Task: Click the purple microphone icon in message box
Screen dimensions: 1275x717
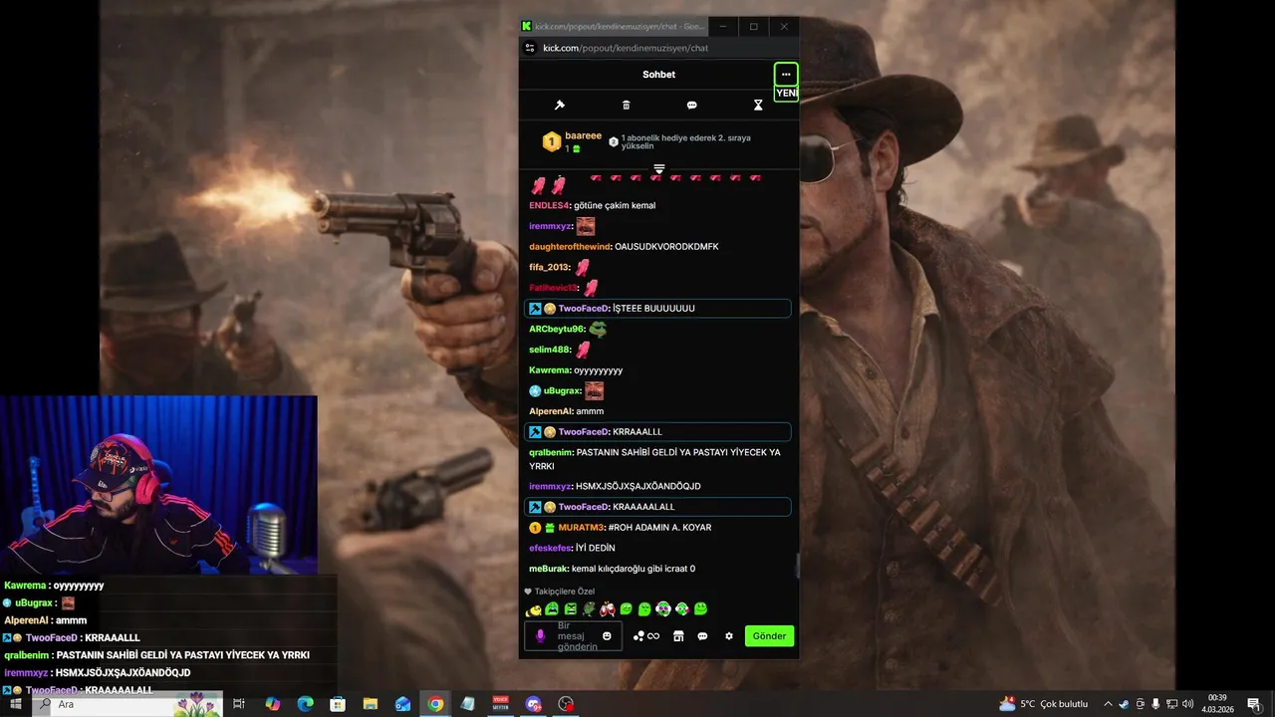Action: coord(541,636)
